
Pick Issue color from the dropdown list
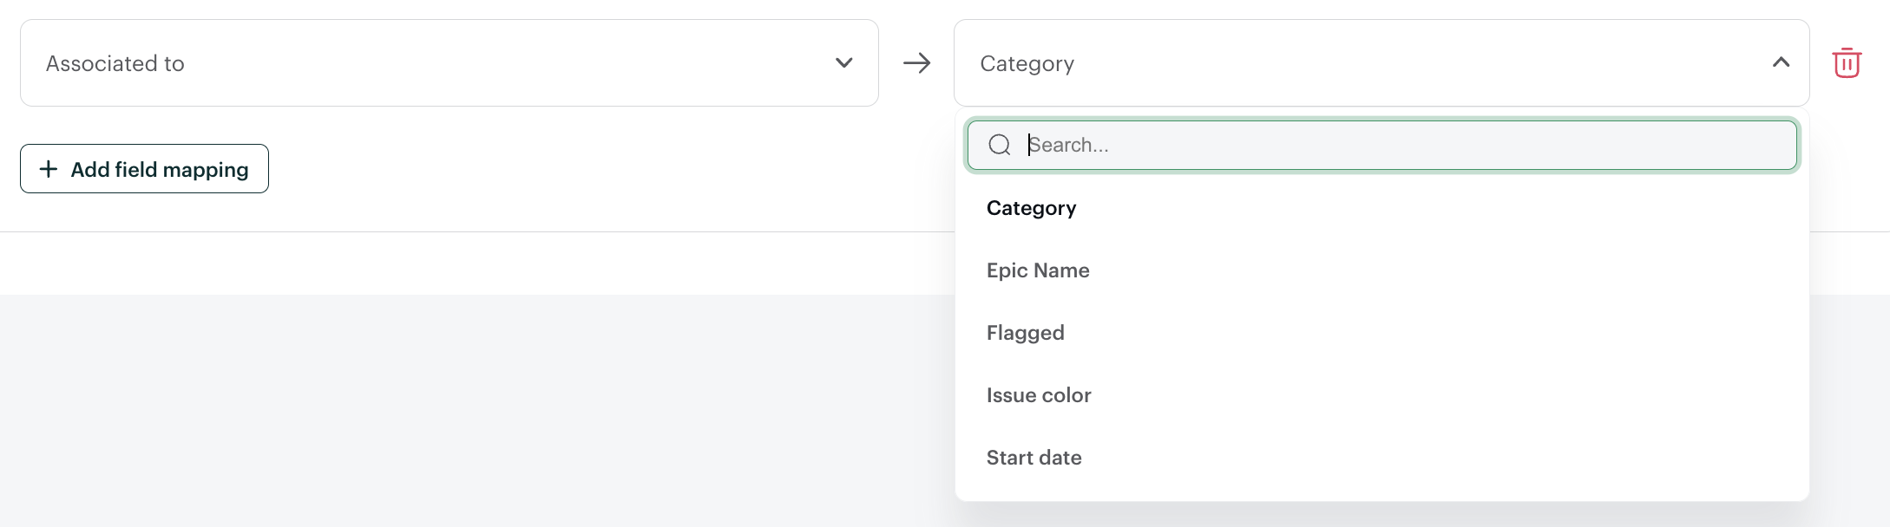(1039, 395)
